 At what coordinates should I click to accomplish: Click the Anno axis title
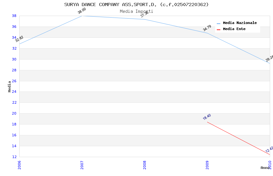point(265,168)
